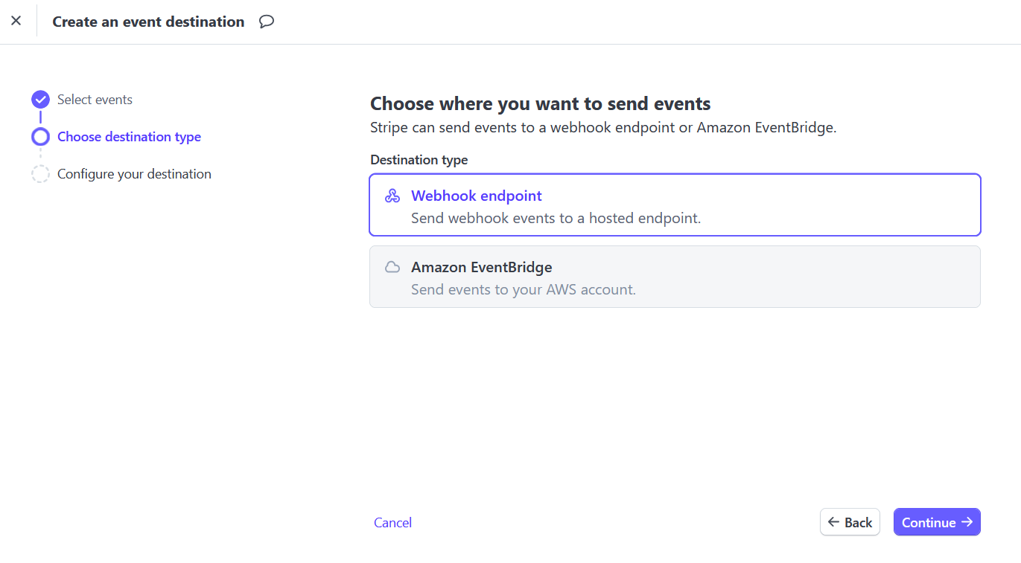Click the webhook icon in the first option

pos(392,196)
